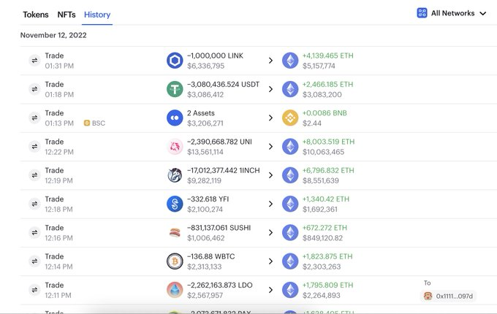
Task: Expand the UNI to ETH trade arrow
Action: tap(270, 147)
